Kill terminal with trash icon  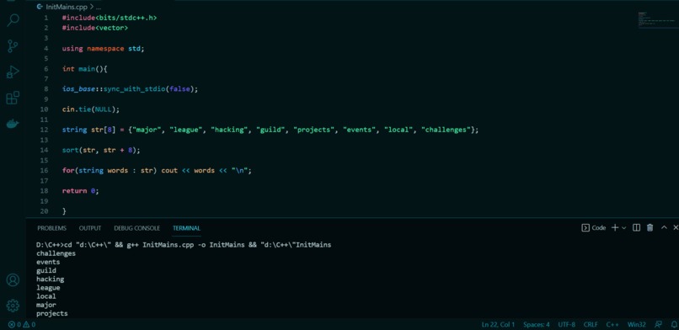pyautogui.click(x=650, y=227)
